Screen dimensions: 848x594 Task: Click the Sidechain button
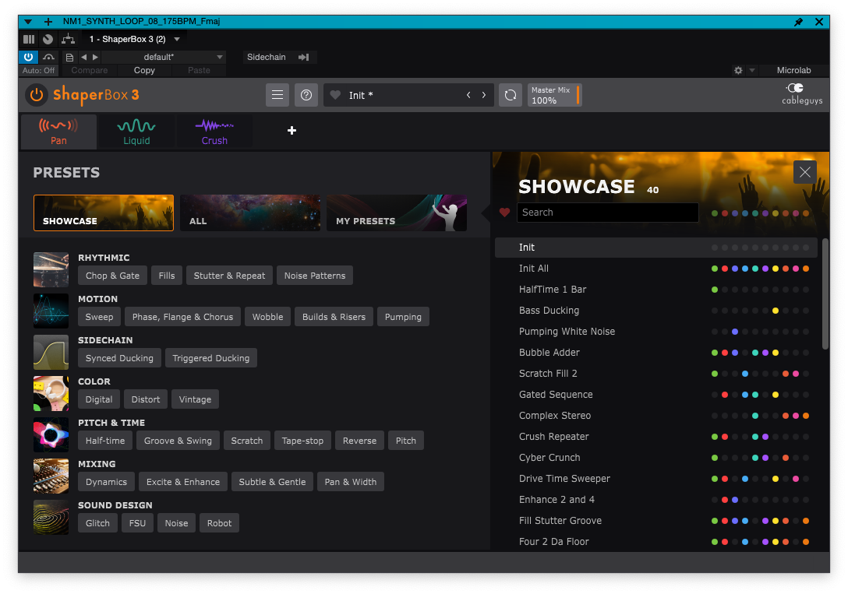(266, 57)
